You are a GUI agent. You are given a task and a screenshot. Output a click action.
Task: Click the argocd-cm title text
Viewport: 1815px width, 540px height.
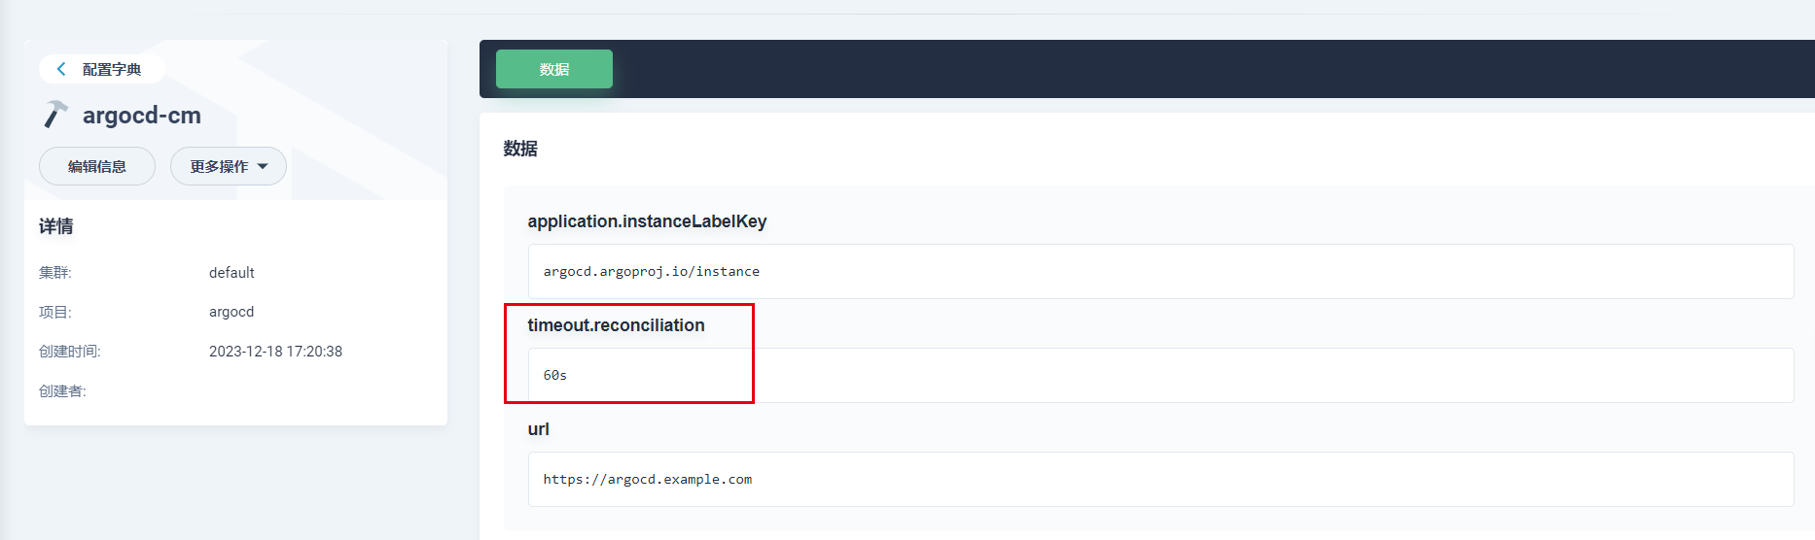coord(142,115)
